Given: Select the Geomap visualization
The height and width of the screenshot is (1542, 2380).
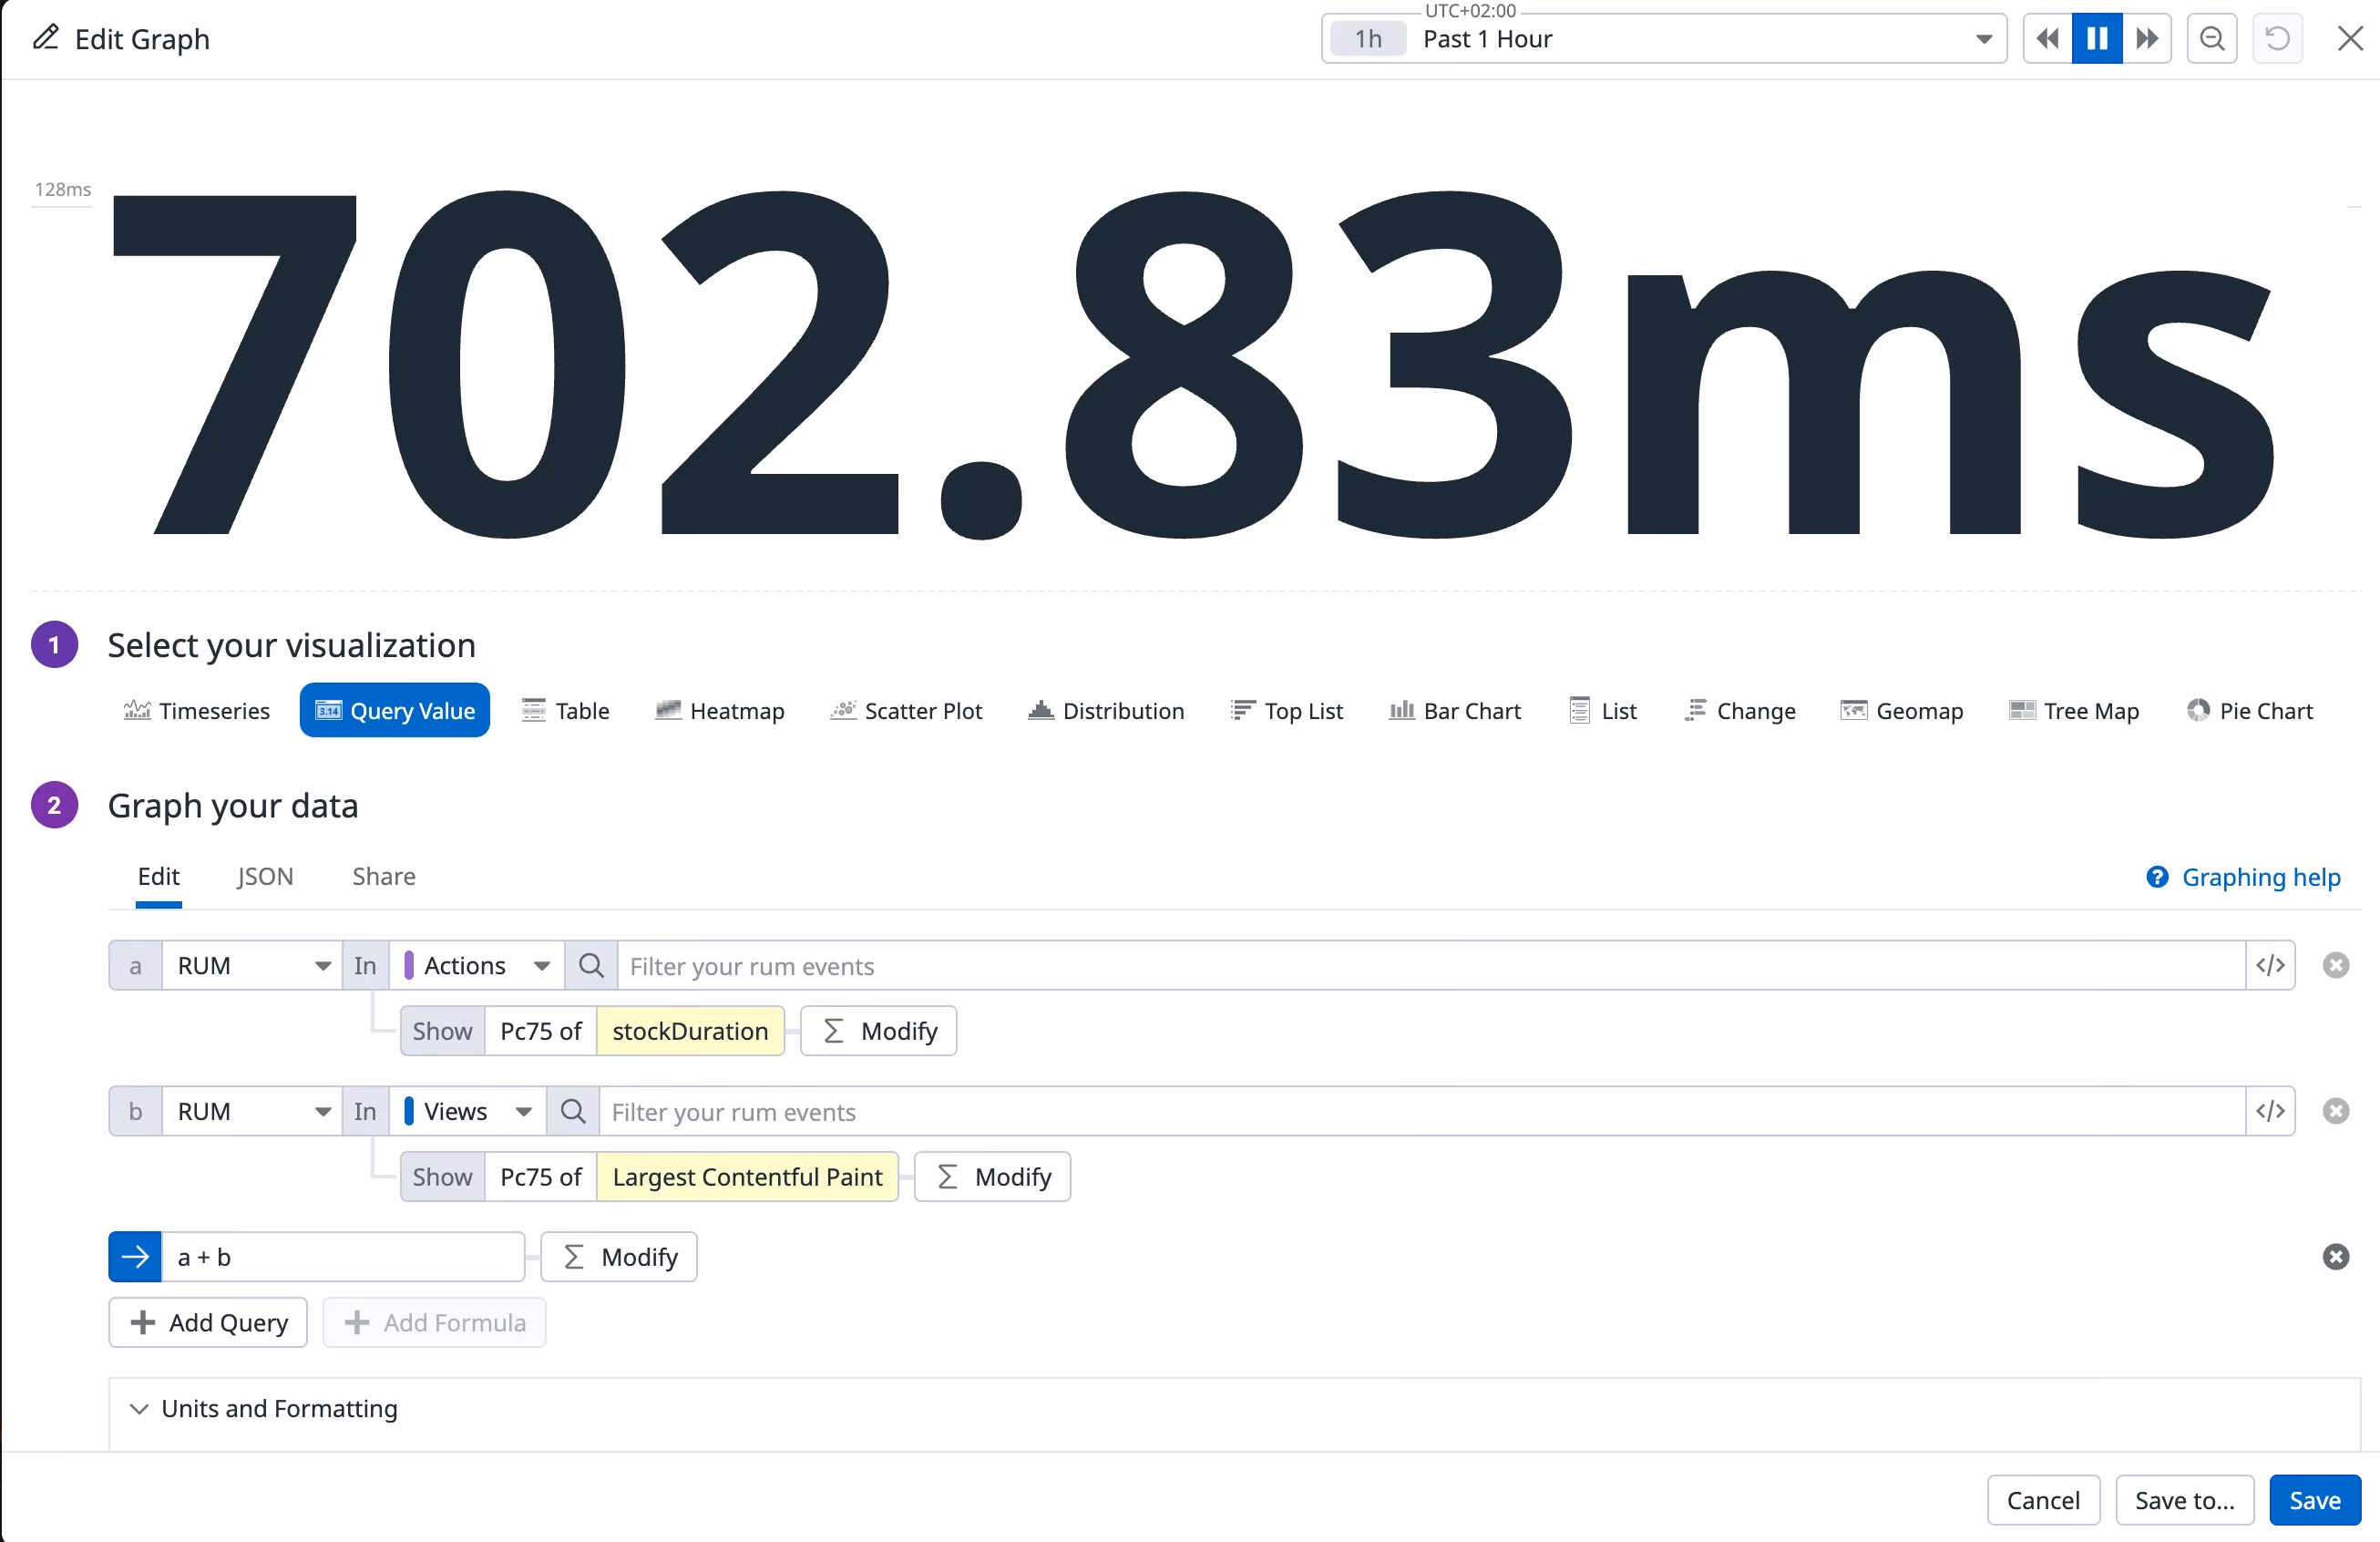Looking at the screenshot, I should [1902, 710].
